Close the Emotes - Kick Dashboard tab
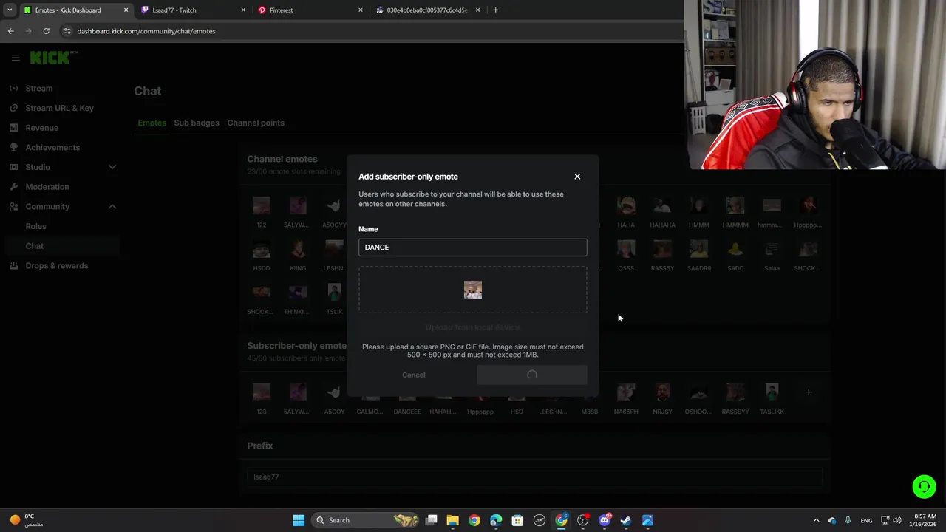The height and width of the screenshot is (532, 946). [x=126, y=10]
